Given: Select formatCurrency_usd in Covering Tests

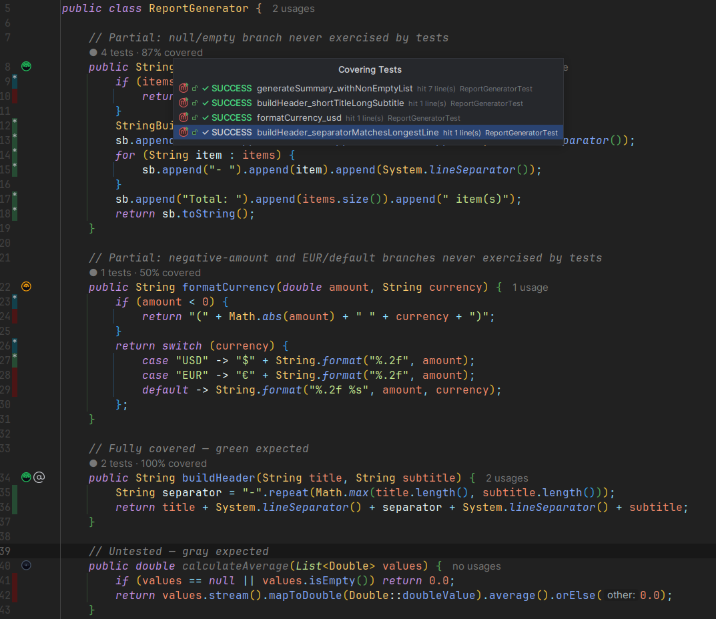Looking at the screenshot, I should [x=368, y=118].
